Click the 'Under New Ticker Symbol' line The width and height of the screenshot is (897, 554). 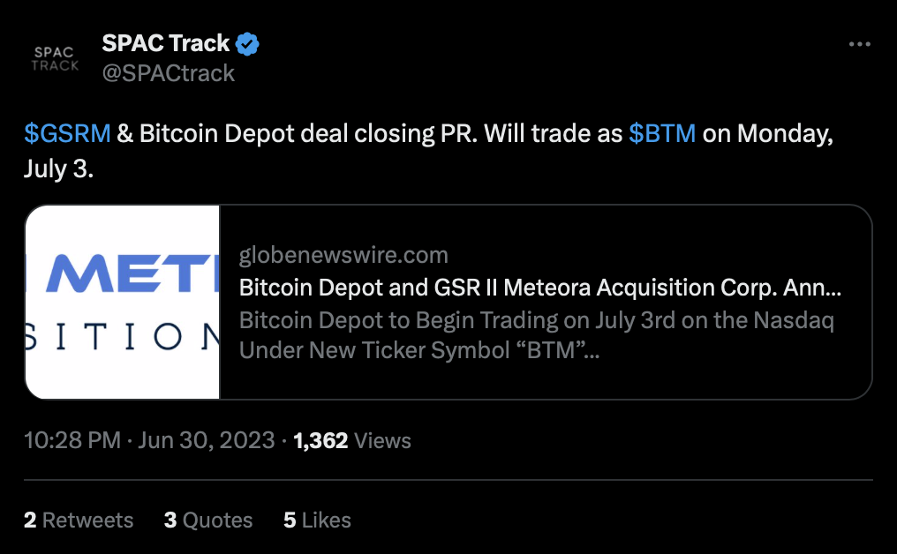419,350
